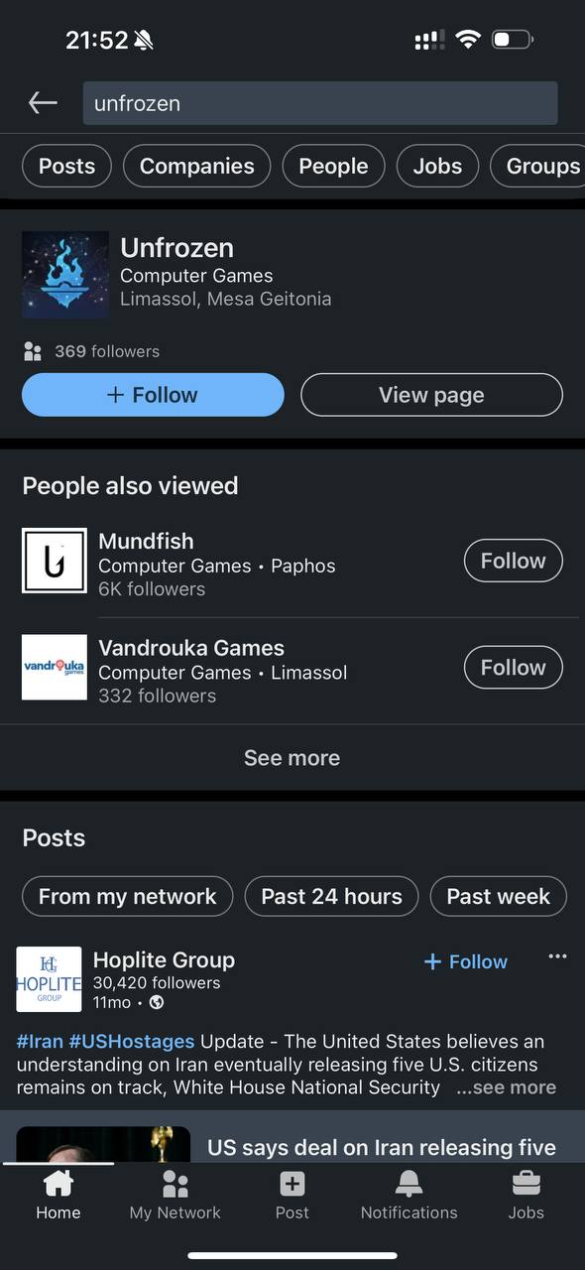Follow the Unfrozen company
585x1270 pixels.
[x=153, y=395]
